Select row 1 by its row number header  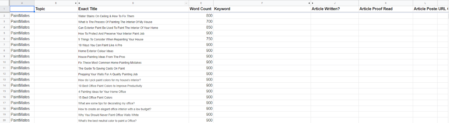[5, 9]
